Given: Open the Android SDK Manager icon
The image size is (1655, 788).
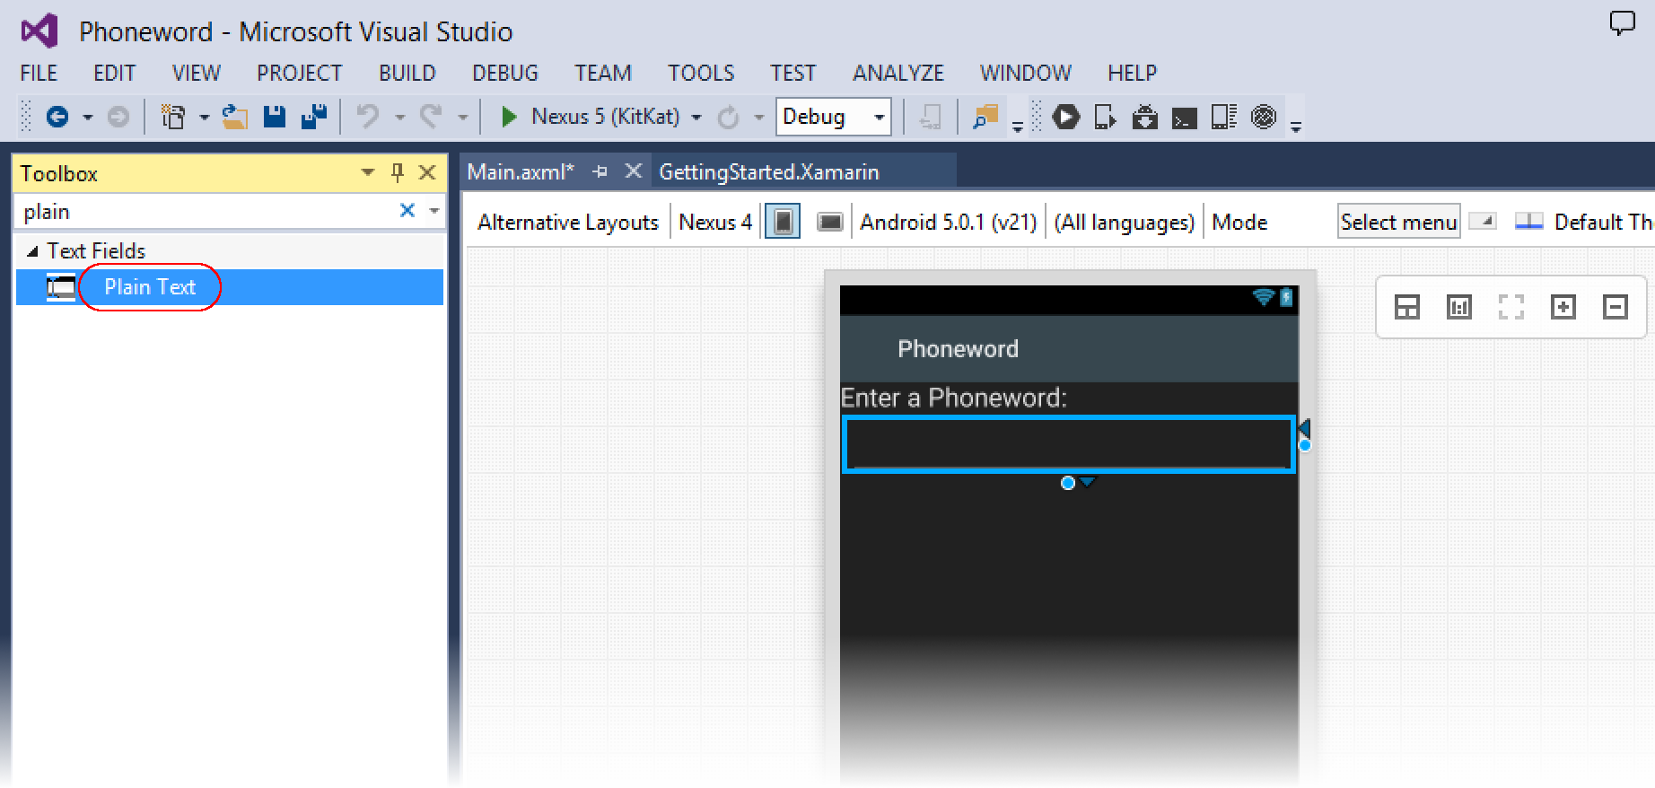Looking at the screenshot, I should [1144, 117].
